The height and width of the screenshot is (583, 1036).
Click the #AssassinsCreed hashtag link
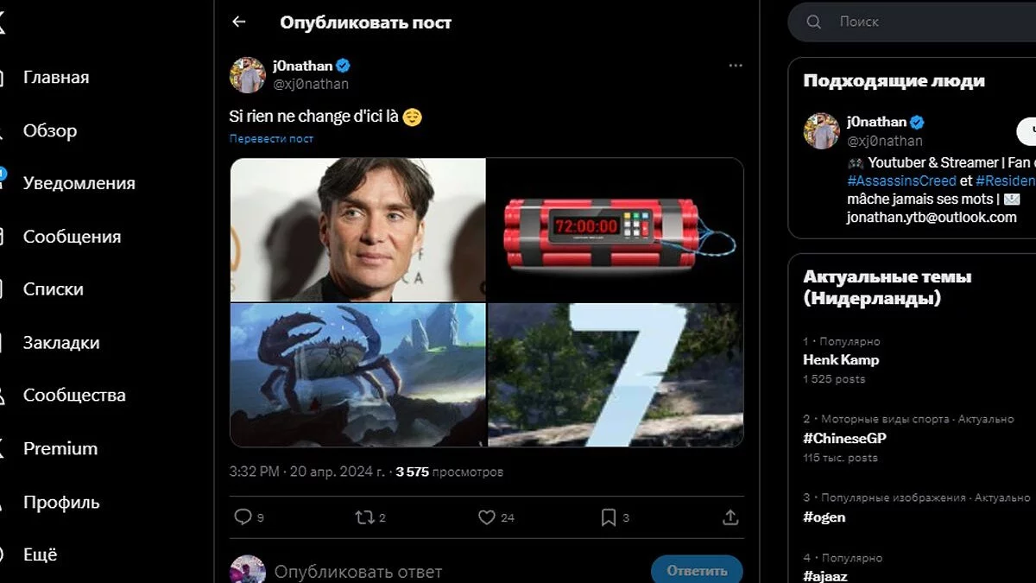click(901, 181)
